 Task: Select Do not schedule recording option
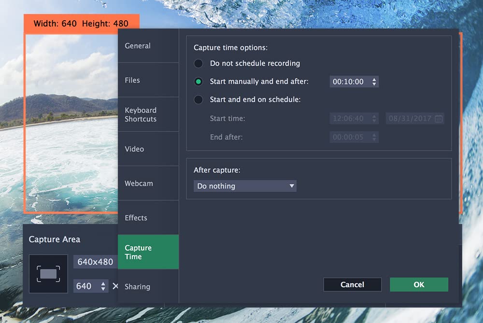coord(199,64)
